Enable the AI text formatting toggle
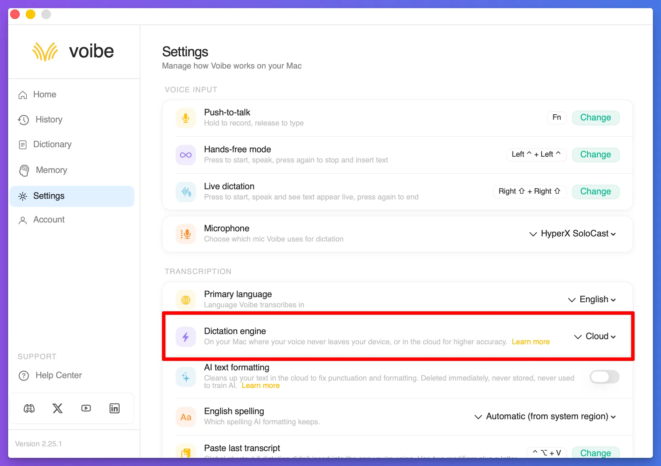This screenshot has height=466, width=661. click(x=604, y=377)
